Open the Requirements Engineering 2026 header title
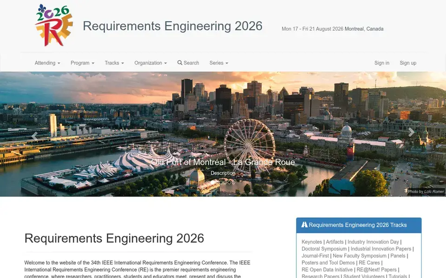Image resolution: width=446 pixels, height=278 pixels. pyautogui.click(x=173, y=26)
